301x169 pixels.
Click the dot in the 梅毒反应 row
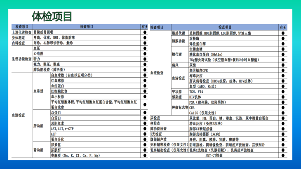[x=283, y=76]
